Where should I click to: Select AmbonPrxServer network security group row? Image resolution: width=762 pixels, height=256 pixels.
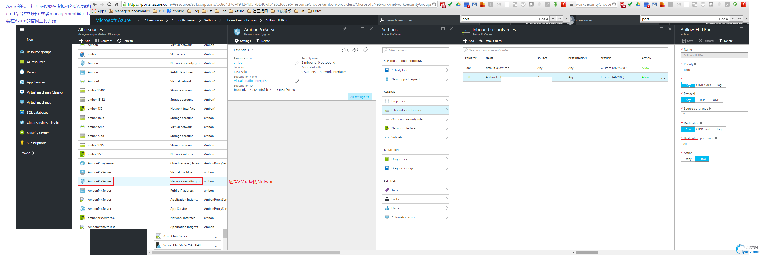click(x=153, y=181)
